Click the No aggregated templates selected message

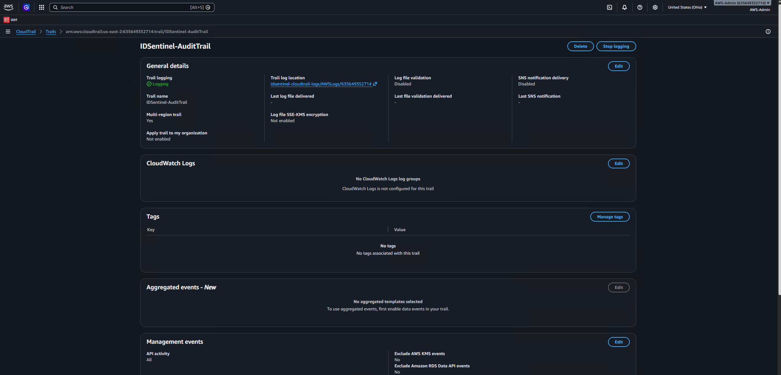click(388, 302)
